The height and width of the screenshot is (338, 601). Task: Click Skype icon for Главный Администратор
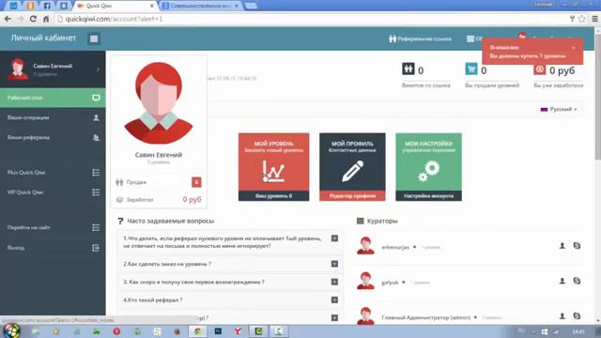point(577,316)
